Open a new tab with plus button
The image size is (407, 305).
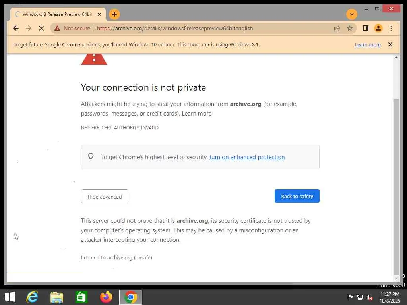pyautogui.click(x=114, y=14)
